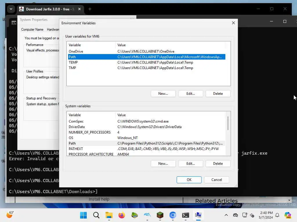Open a new browser tab
This screenshot has height=222, width=297.
point(90,9)
